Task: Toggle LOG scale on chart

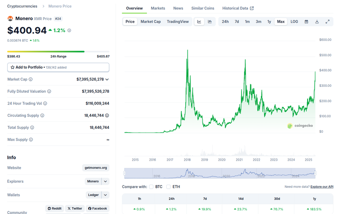Action: [x=294, y=22]
